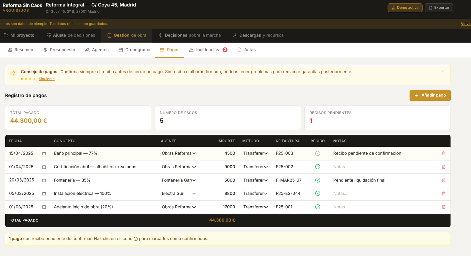Confirm receipt for Baño principal payment
This screenshot has height=256, width=471.
[x=318, y=153]
